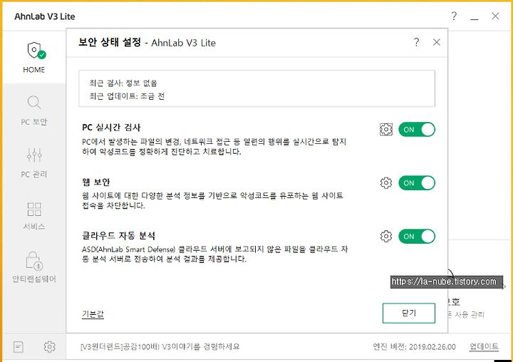
Task: Click the PC 실시간 검사 heading
Action: pyautogui.click(x=111, y=128)
